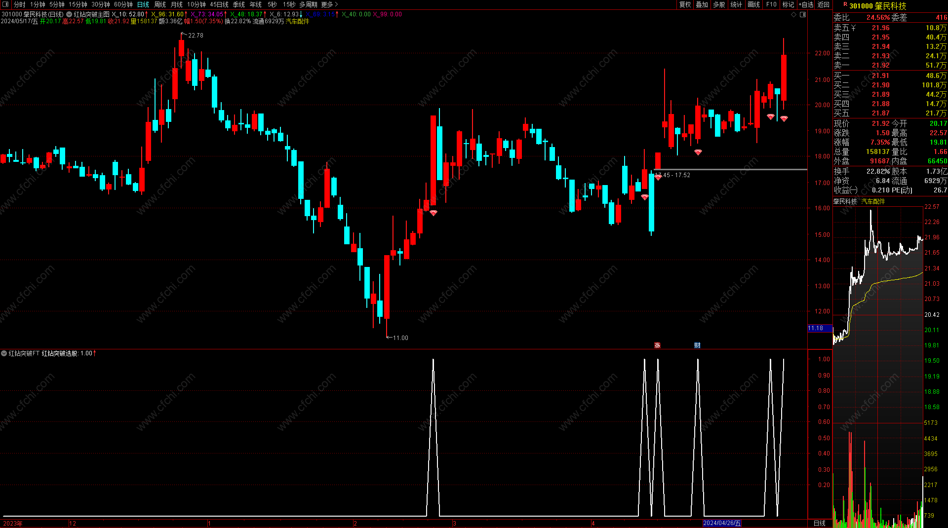Click the 叠加 overlay button

click(702, 4)
